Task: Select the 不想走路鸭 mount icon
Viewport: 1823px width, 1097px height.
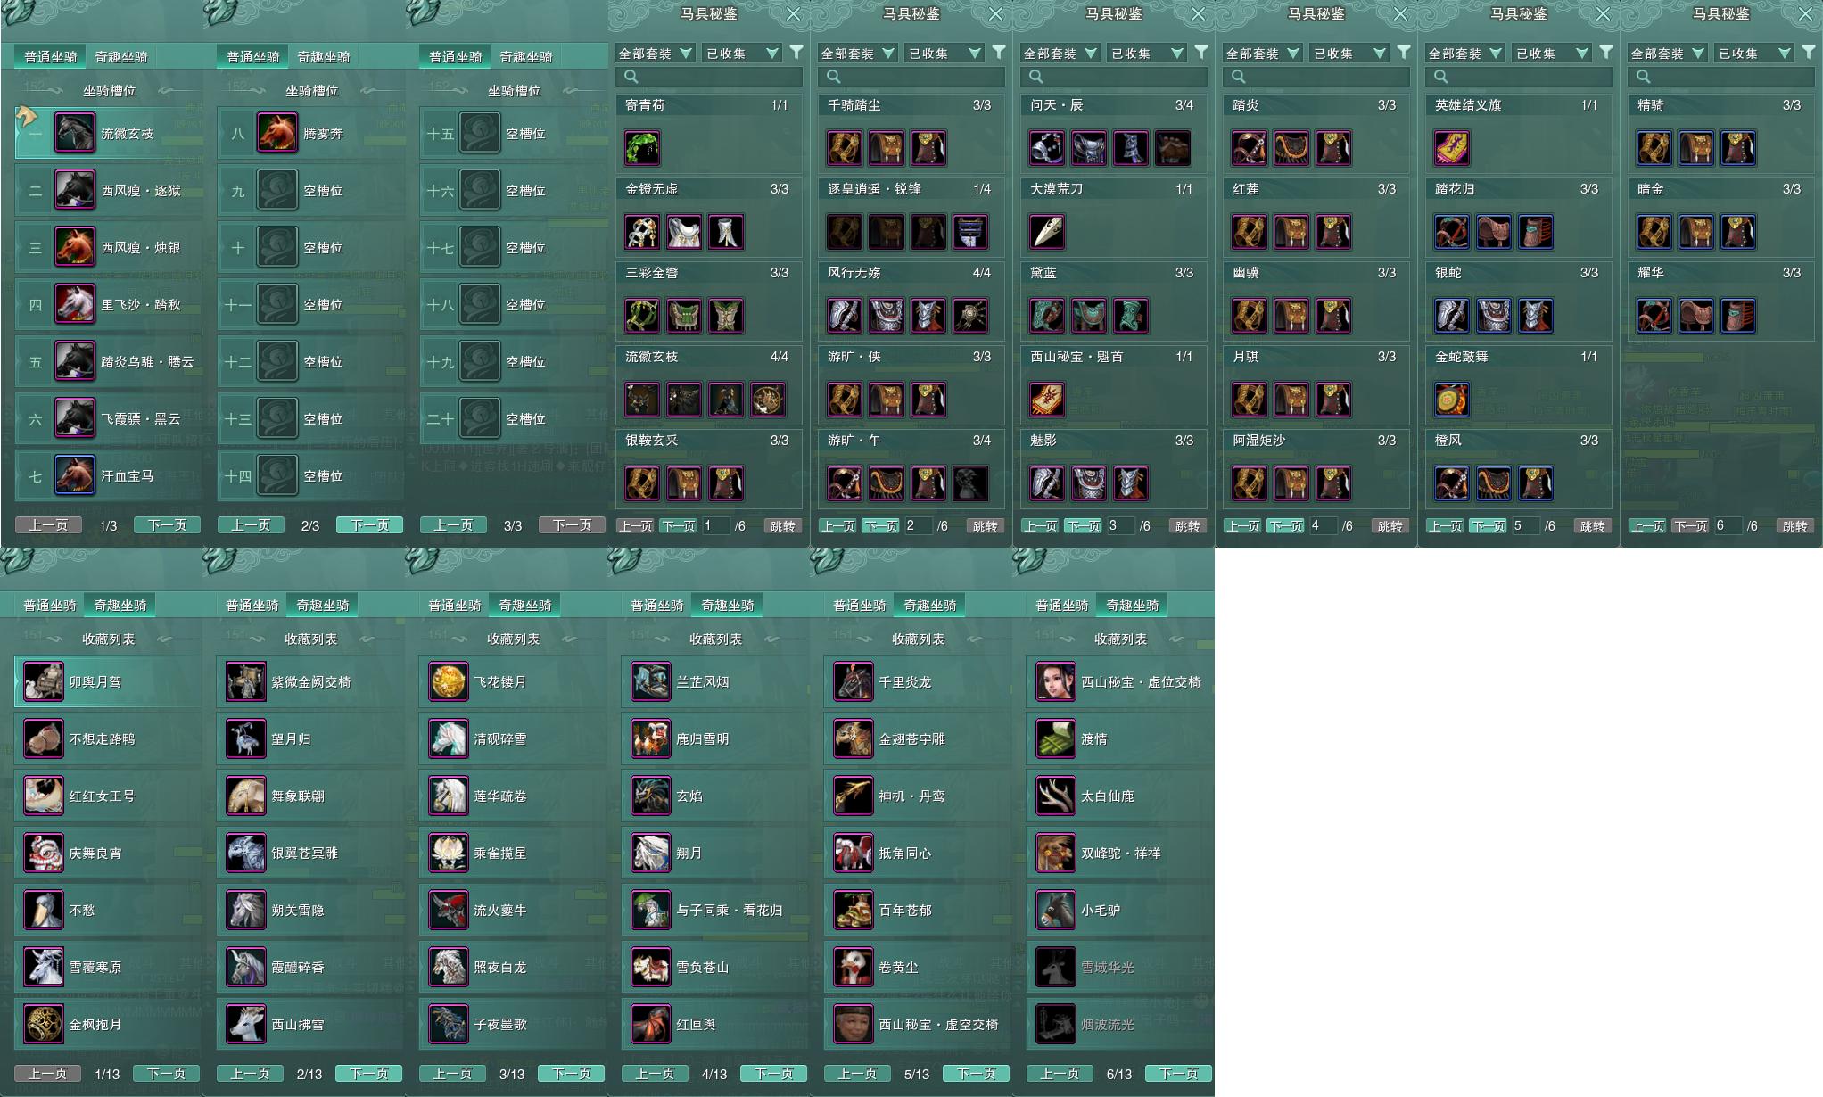Action: 43,738
